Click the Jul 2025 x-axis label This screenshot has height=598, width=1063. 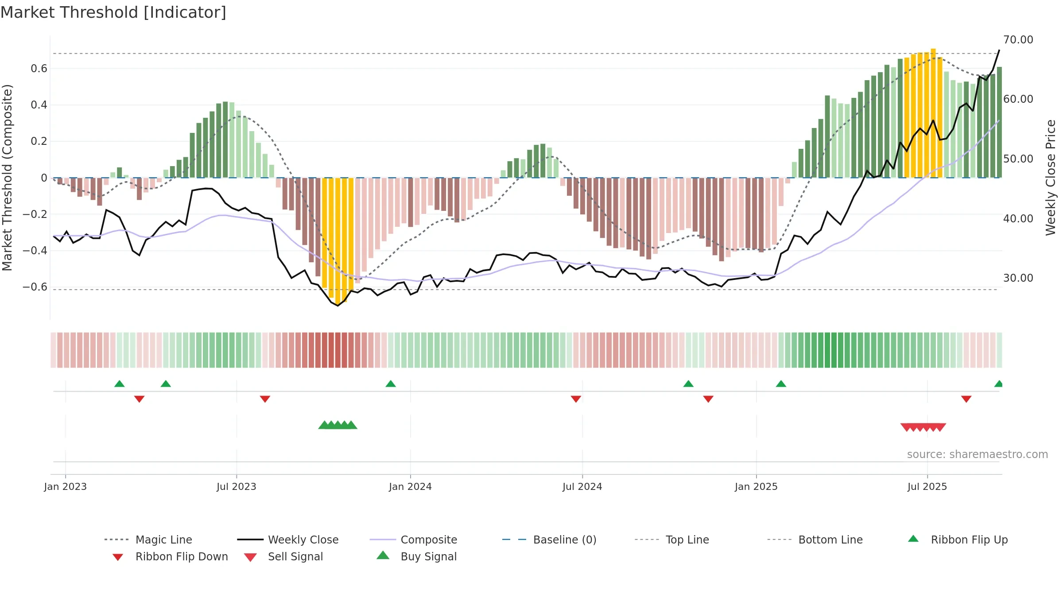pos(927,486)
